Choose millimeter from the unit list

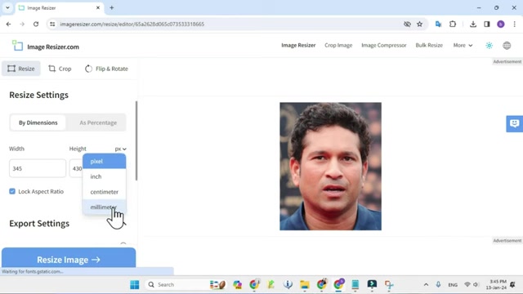pos(104,207)
